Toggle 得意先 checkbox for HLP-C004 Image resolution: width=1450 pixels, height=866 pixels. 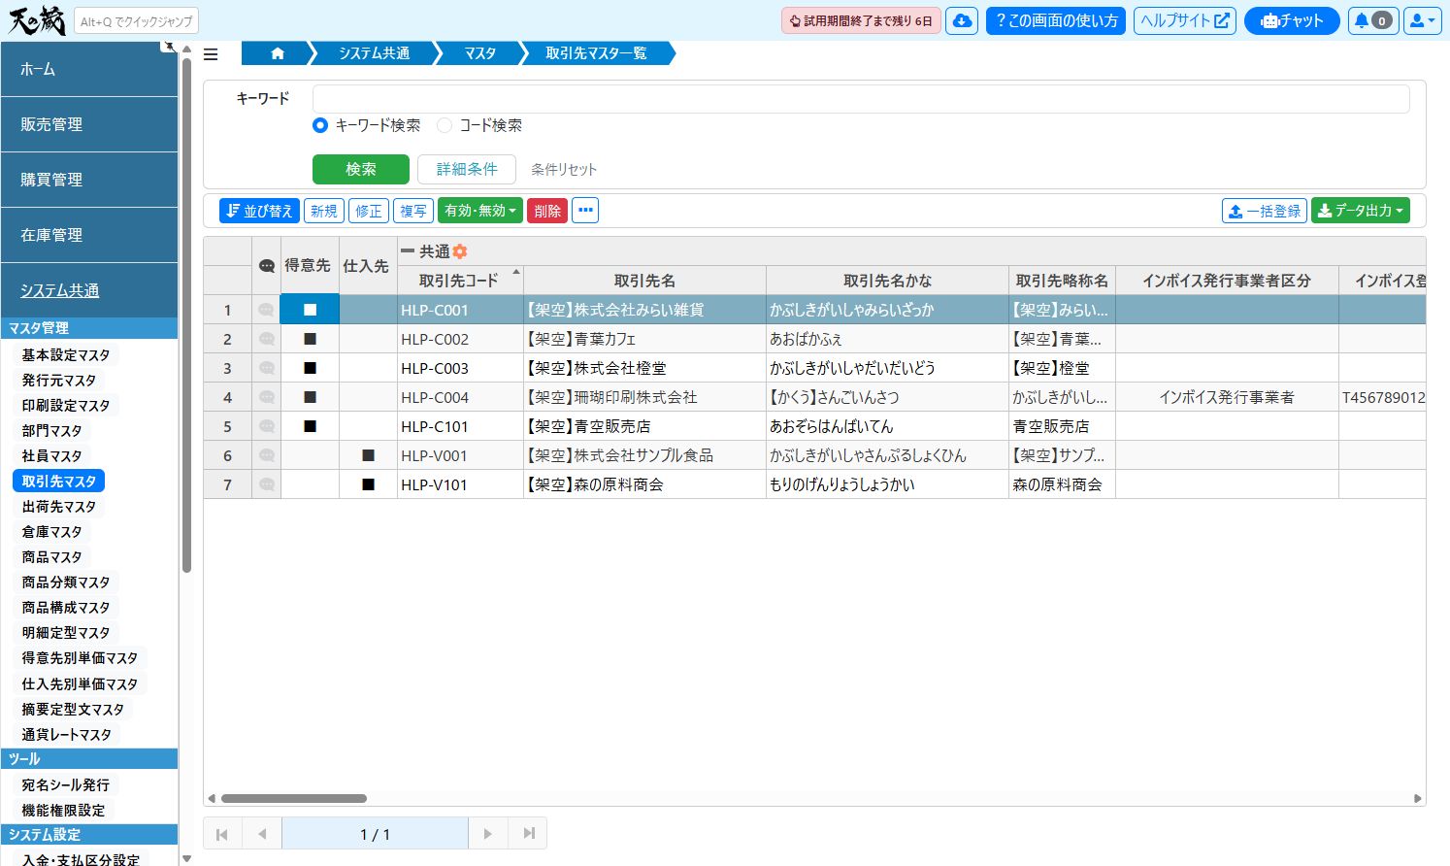pyautogui.click(x=310, y=397)
